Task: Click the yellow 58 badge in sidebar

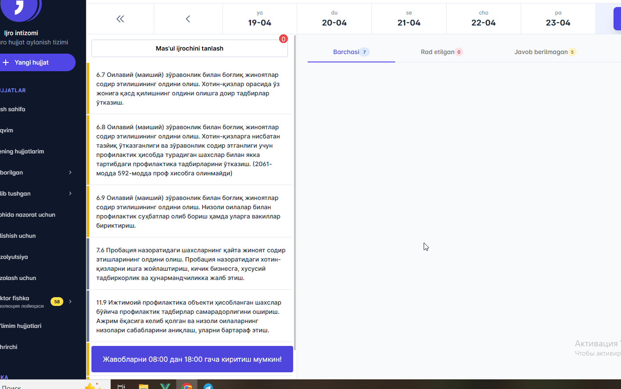Action: point(57,302)
